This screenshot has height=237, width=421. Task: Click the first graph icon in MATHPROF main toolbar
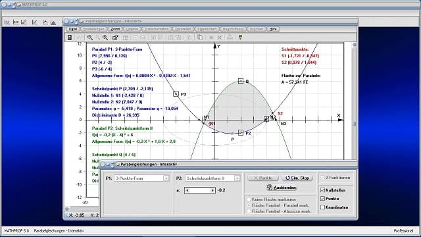coord(7,22)
